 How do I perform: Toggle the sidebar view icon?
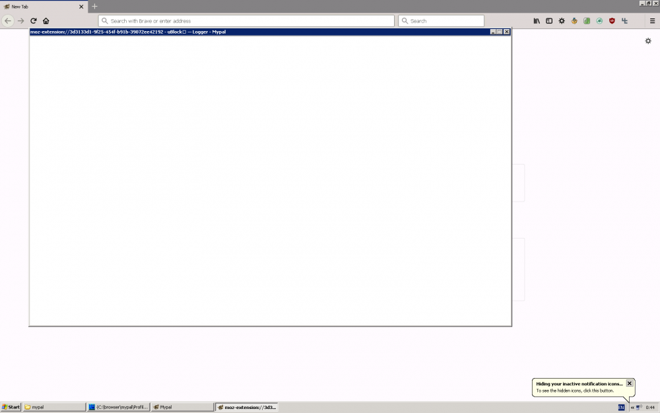click(x=549, y=20)
